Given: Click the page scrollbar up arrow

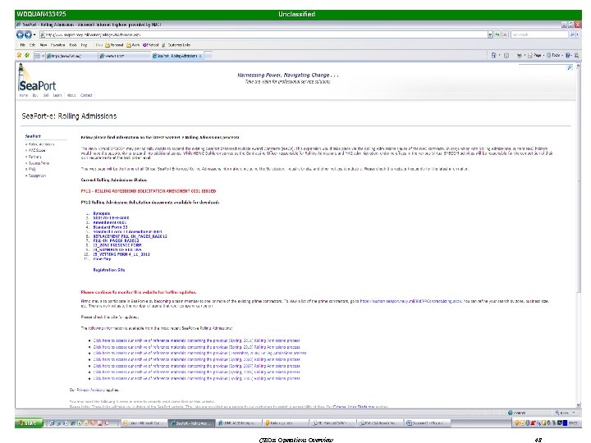Looking at the screenshot, I should pyautogui.click(x=579, y=66).
